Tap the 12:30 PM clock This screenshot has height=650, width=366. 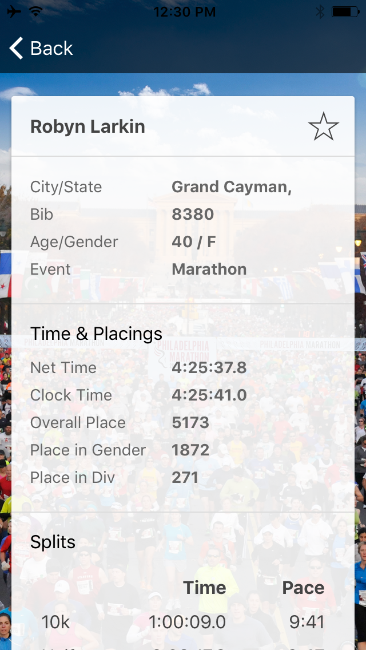(184, 12)
